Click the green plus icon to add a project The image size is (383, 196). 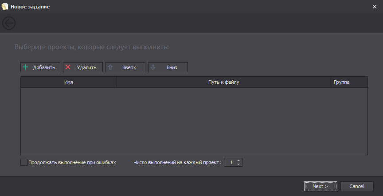pyautogui.click(x=25, y=67)
